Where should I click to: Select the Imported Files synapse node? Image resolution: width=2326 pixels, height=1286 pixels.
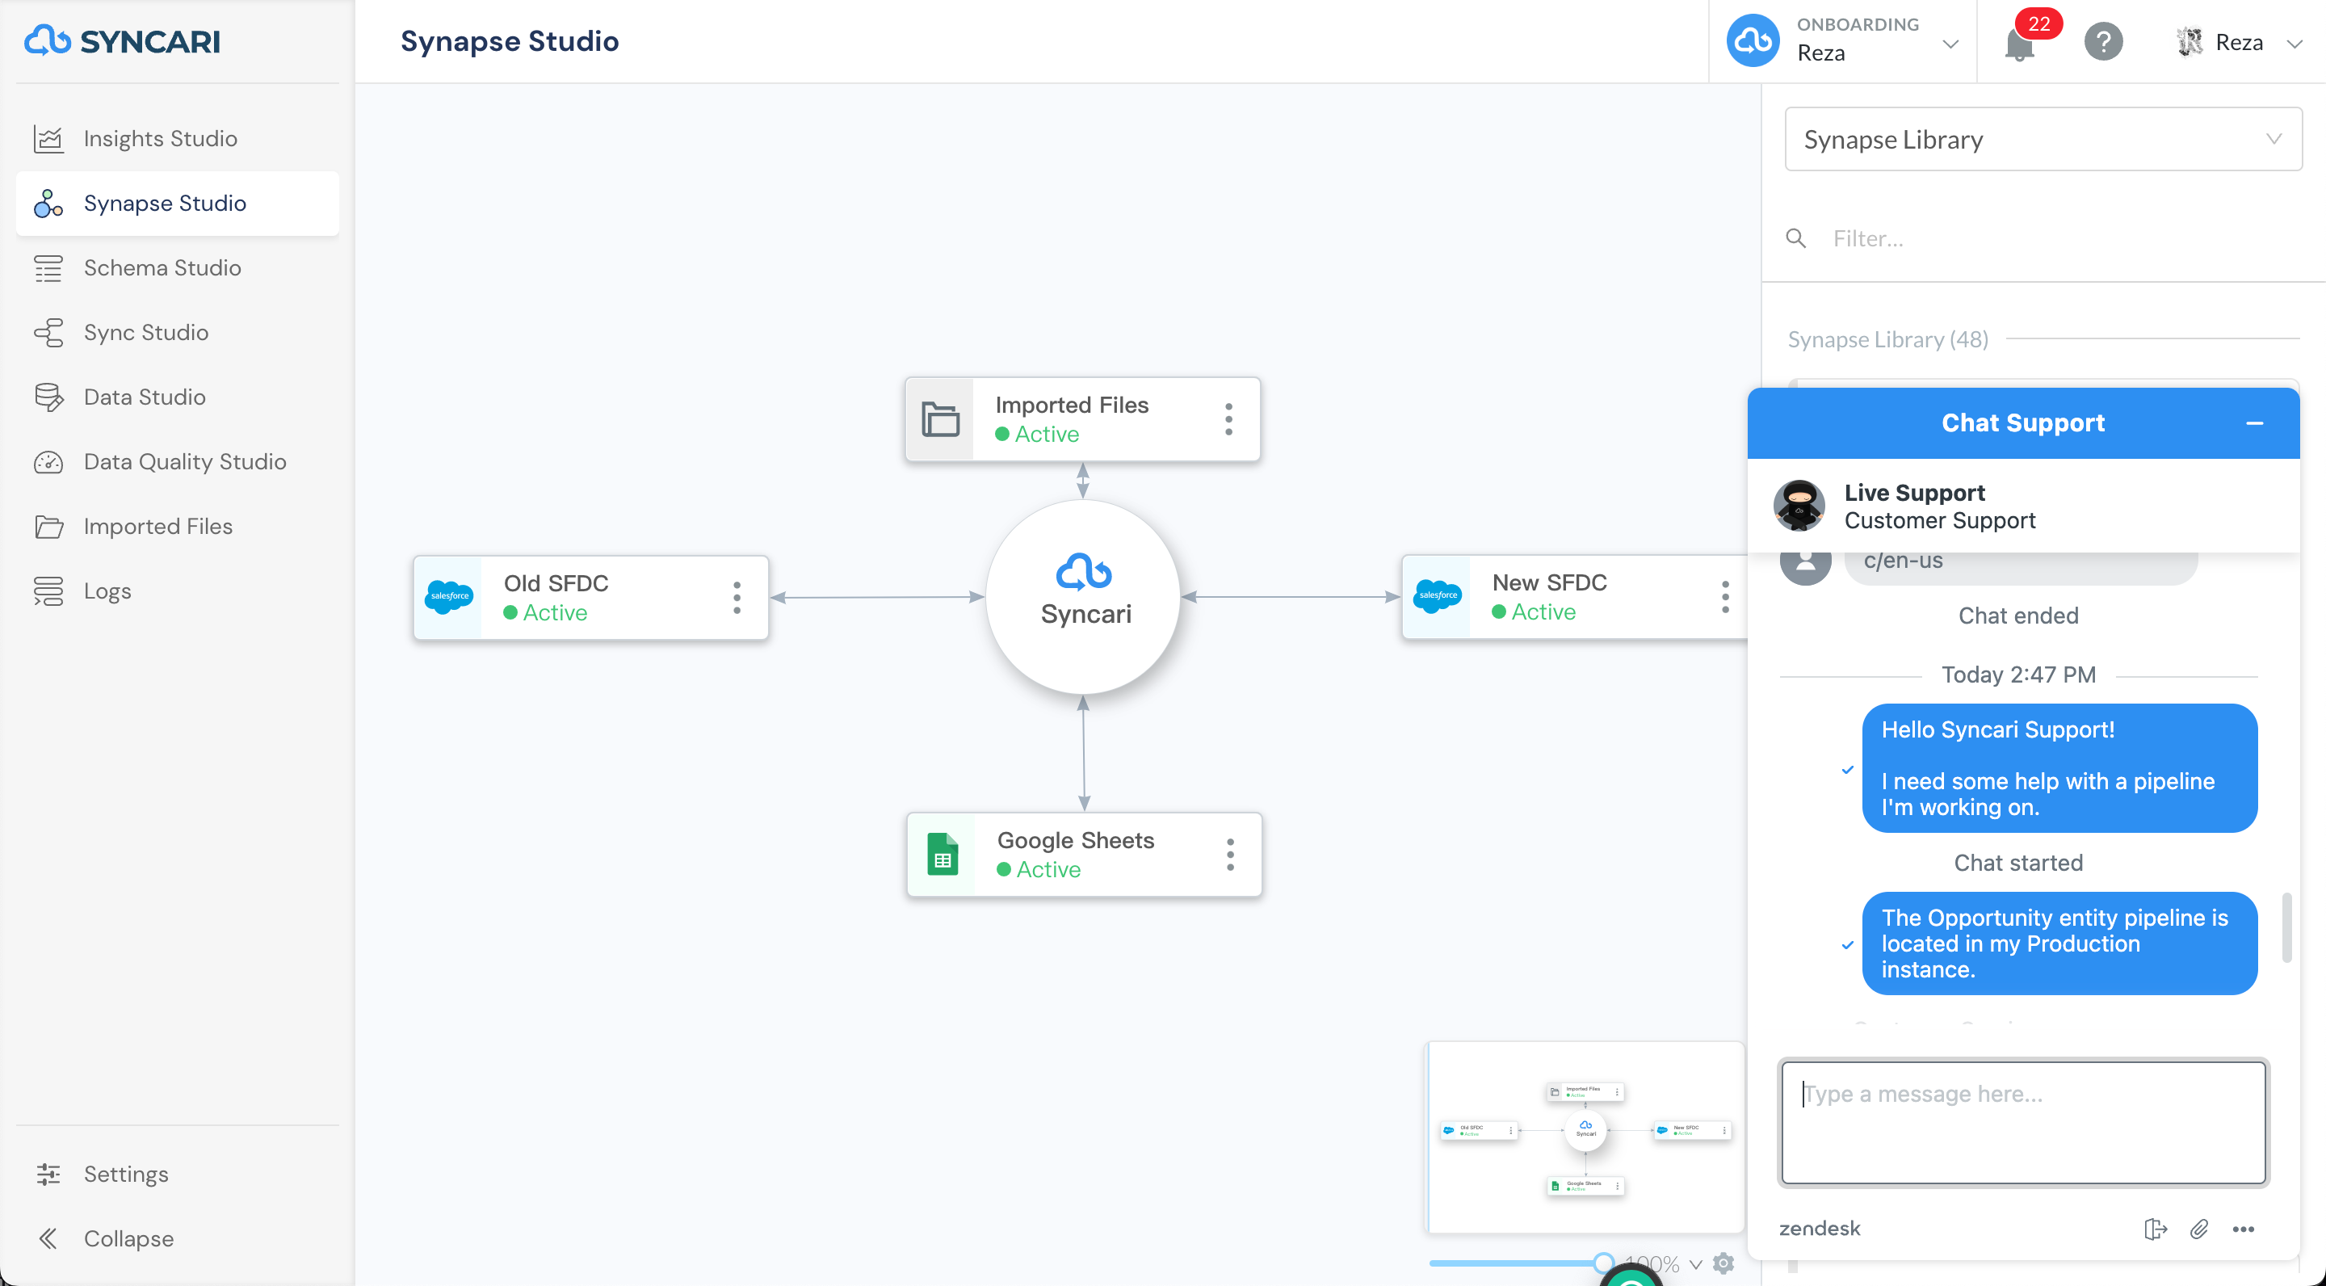pyautogui.click(x=1082, y=419)
